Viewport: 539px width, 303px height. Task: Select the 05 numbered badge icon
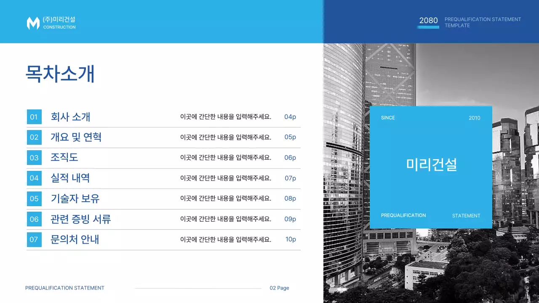[x=34, y=199]
